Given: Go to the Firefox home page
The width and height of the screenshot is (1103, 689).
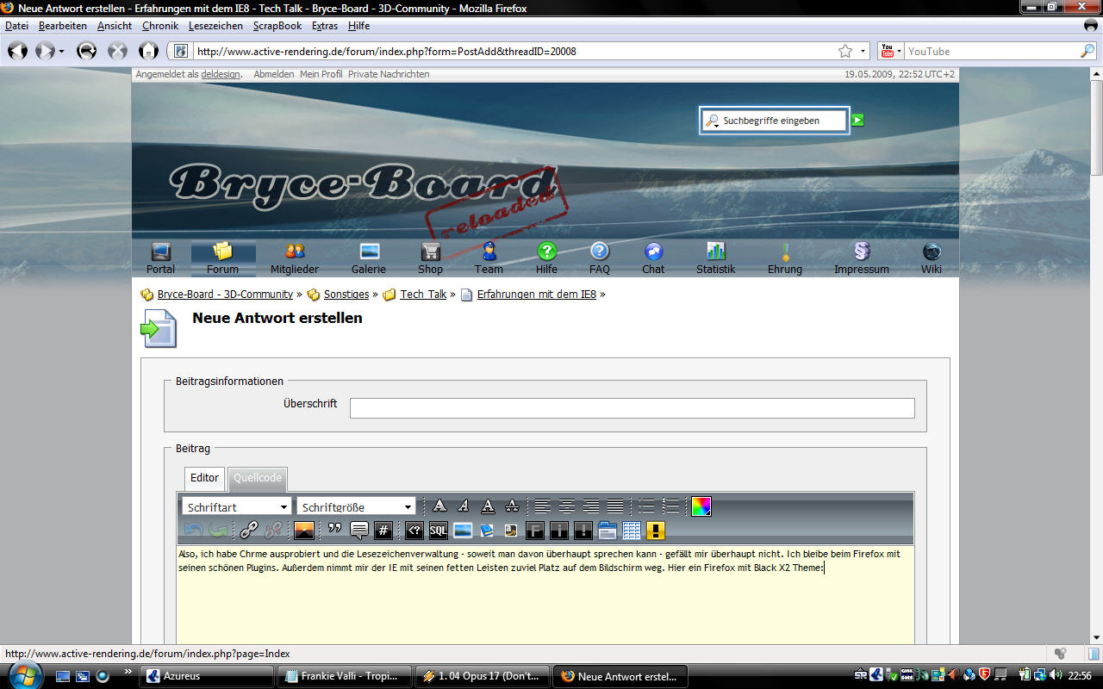Looking at the screenshot, I should coord(148,51).
